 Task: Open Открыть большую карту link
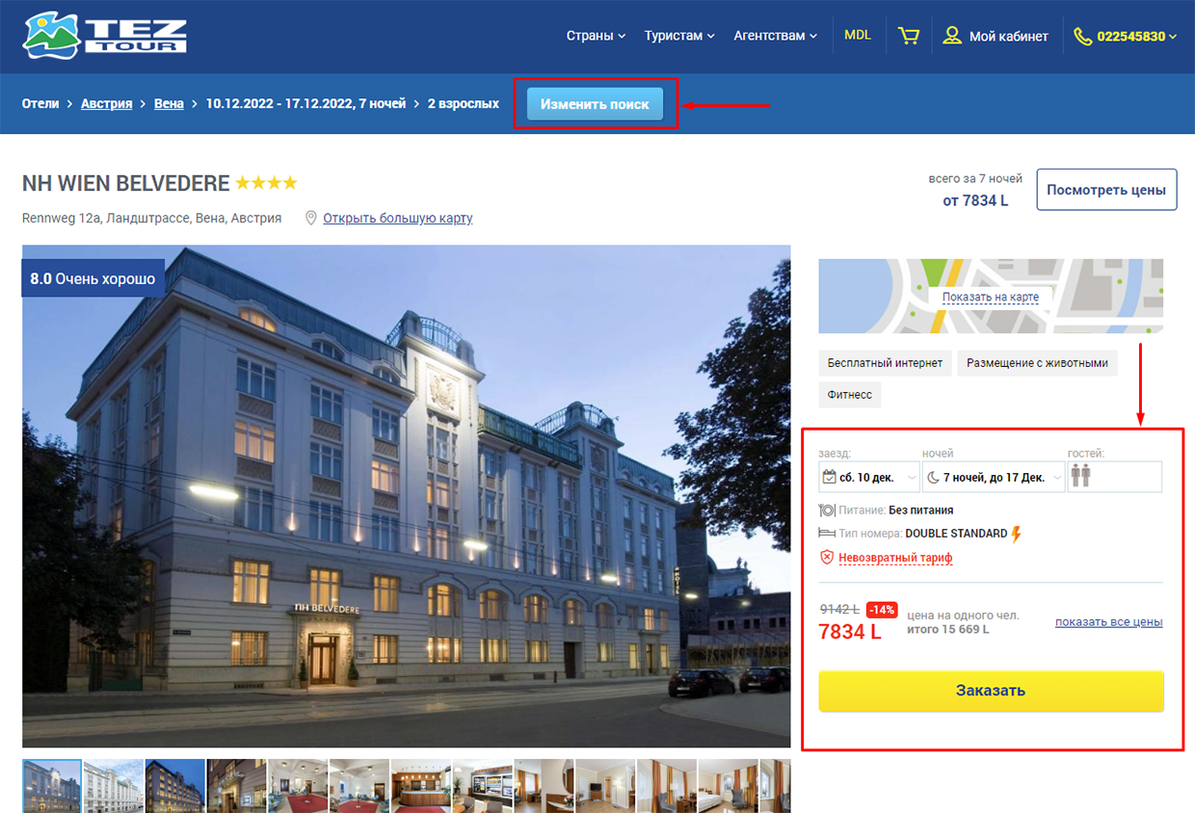[x=397, y=218]
